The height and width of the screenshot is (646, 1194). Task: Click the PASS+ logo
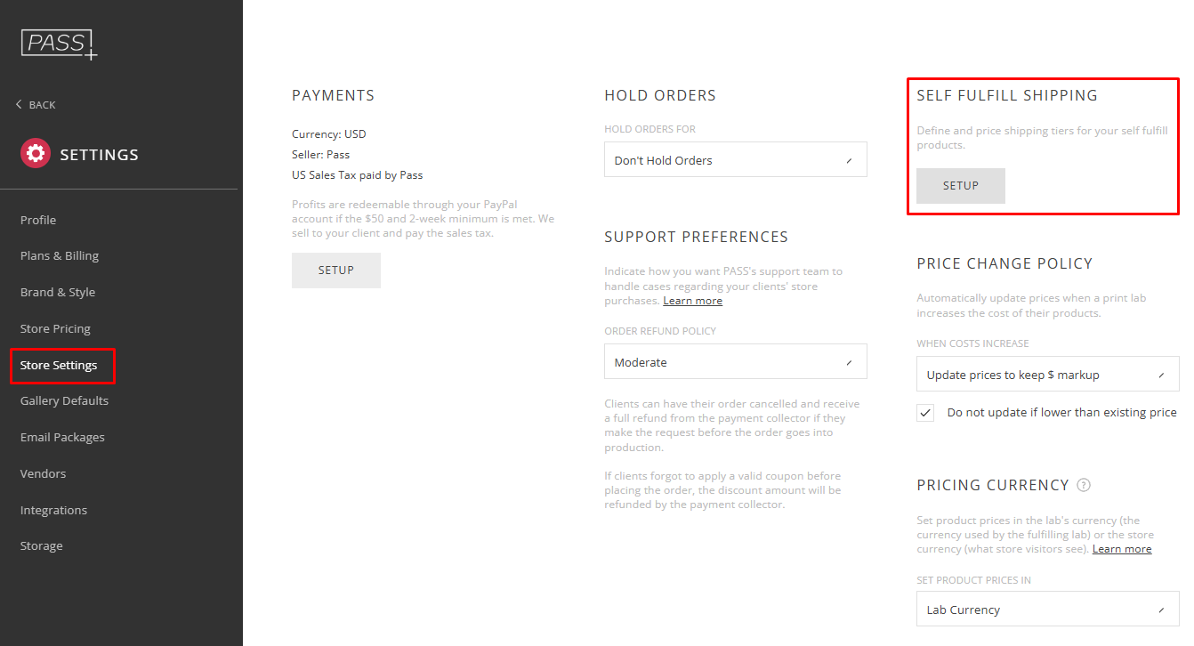59,44
